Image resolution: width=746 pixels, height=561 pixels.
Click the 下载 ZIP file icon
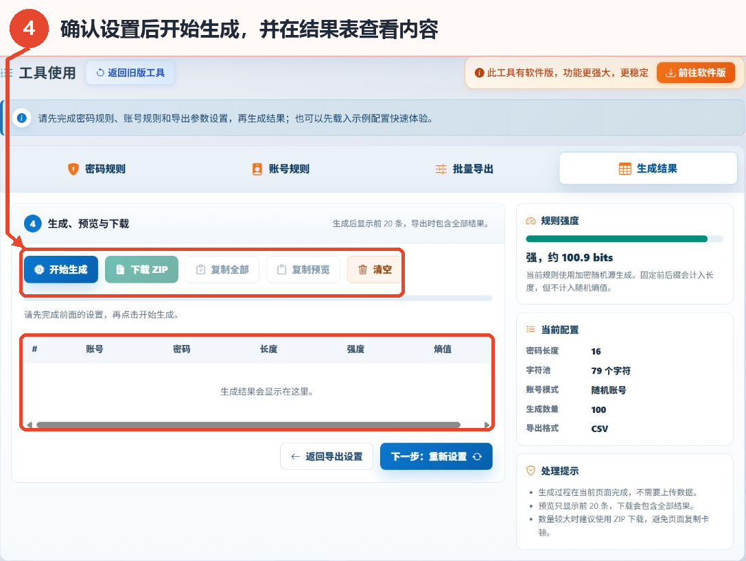click(x=120, y=270)
